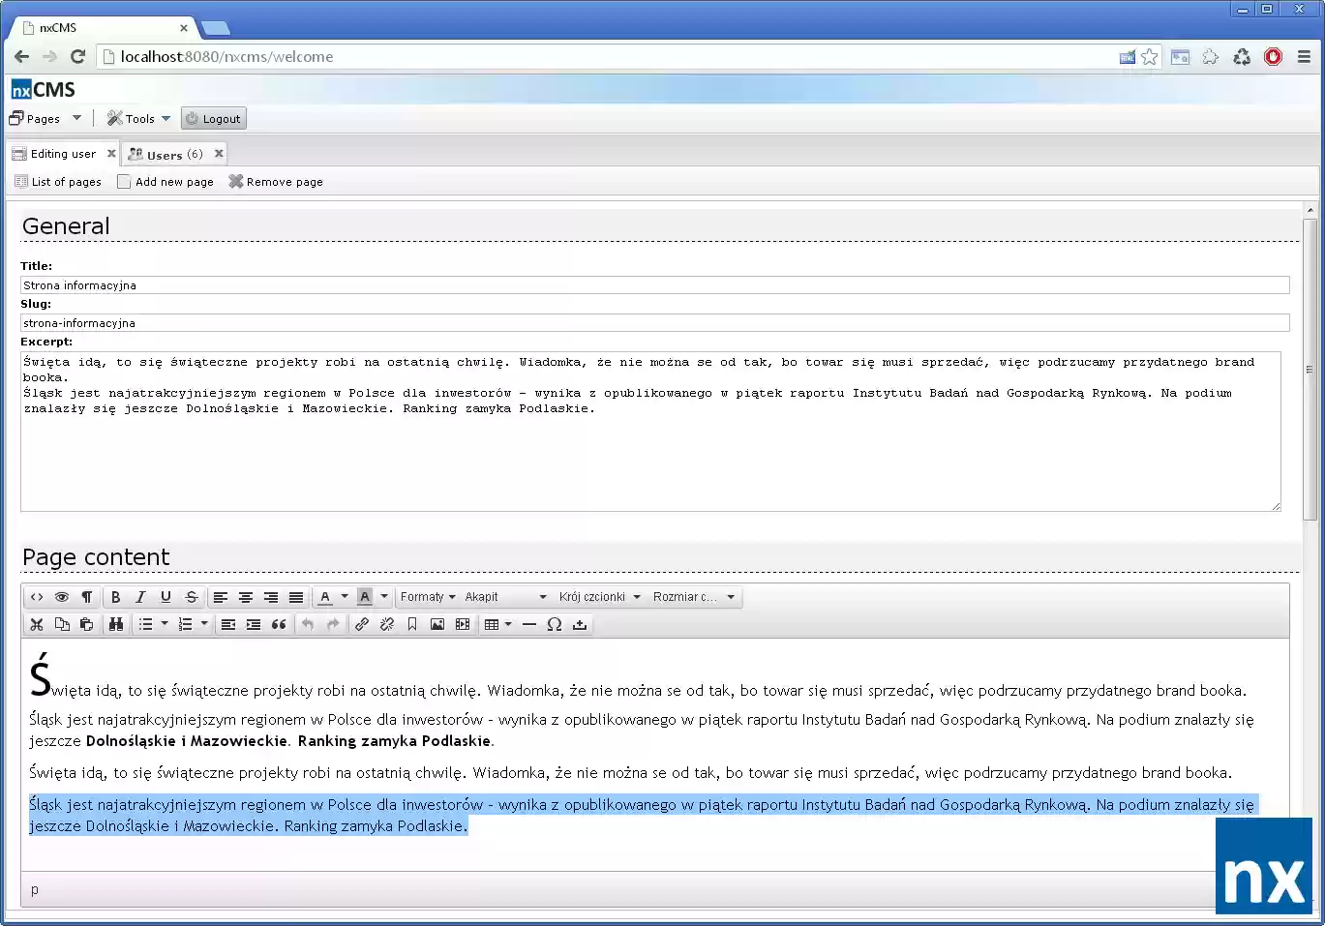Show paragraph marks in the editor
The image size is (1325, 926).
pos(86,597)
